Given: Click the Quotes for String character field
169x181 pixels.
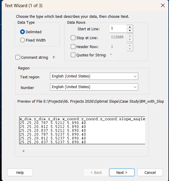Looking at the screenshot, I should tap(112, 55).
